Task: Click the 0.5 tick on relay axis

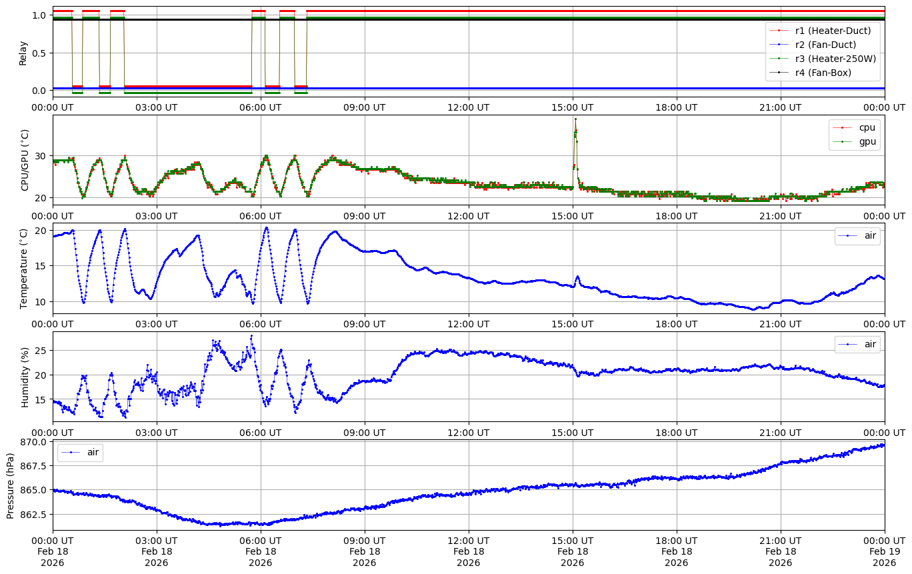Action: [x=39, y=53]
